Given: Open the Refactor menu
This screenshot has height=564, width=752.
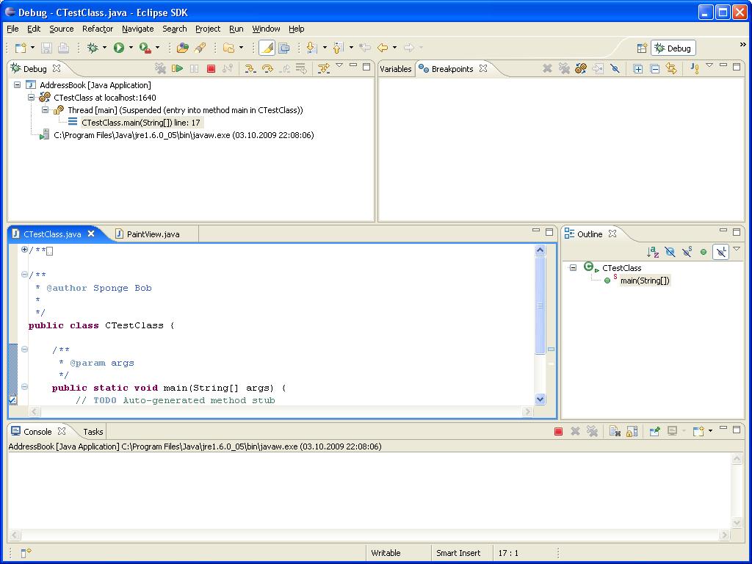Looking at the screenshot, I should point(98,29).
